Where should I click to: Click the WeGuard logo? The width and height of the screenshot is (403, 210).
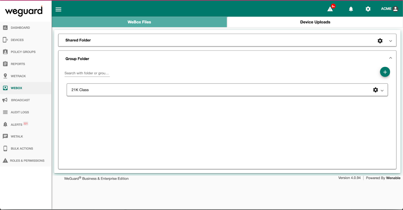pos(24,11)
